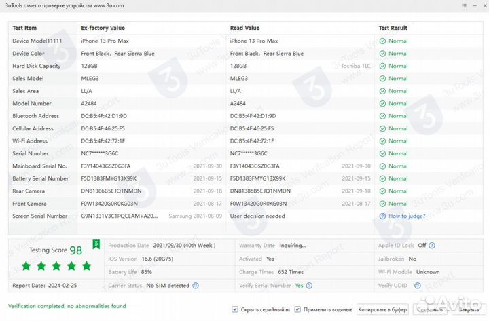Click the Normal check icon for Model Number

(x=382, y=103)
